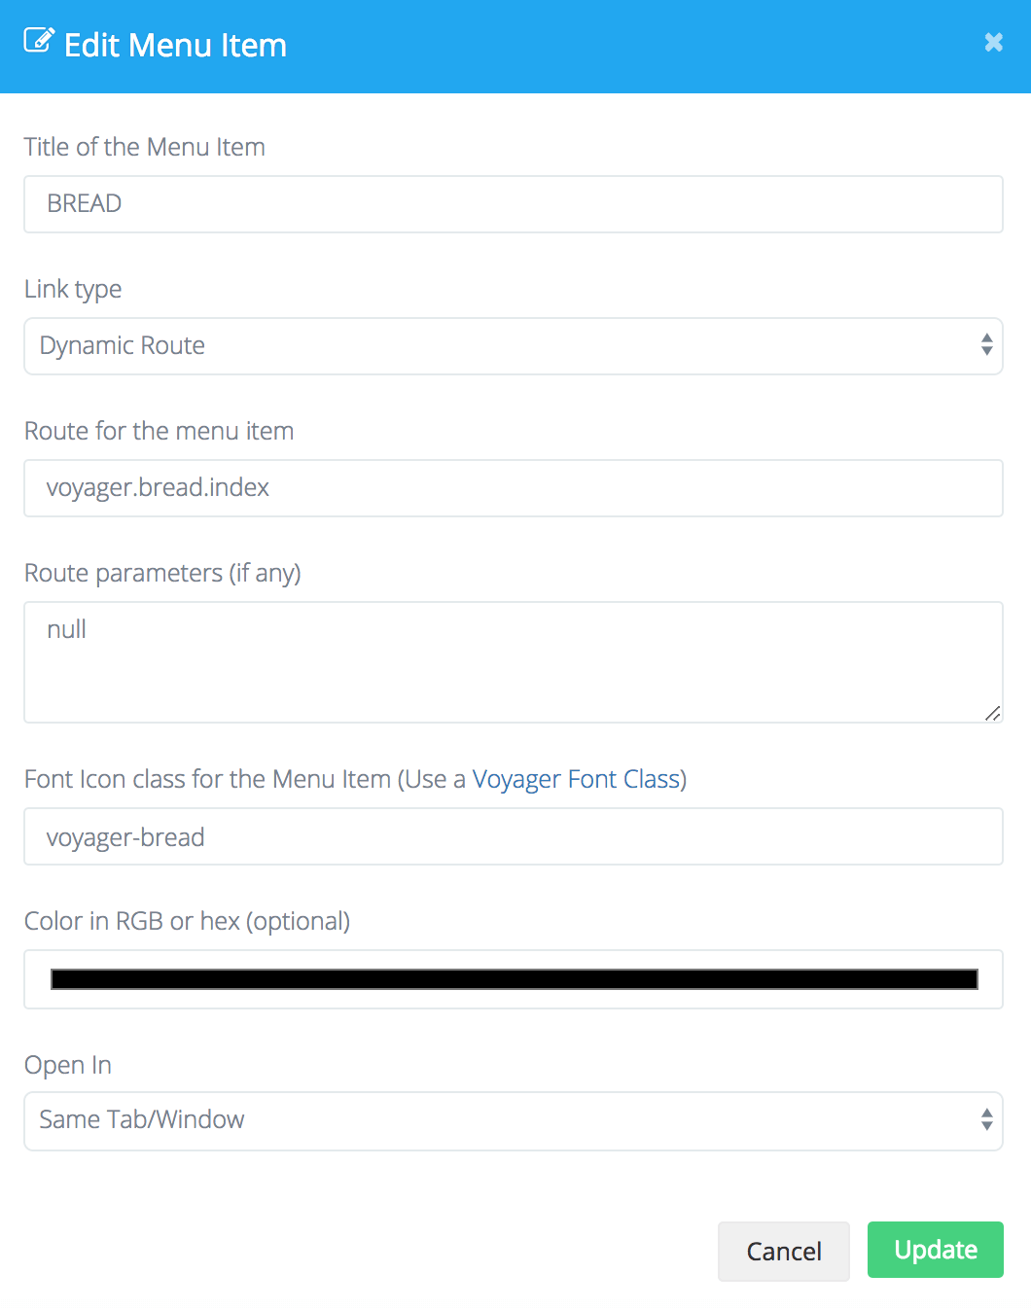The image size is (1031, 1309).
Task: Click the "Route for the menu item" label
Action: (x=160, y=431)
